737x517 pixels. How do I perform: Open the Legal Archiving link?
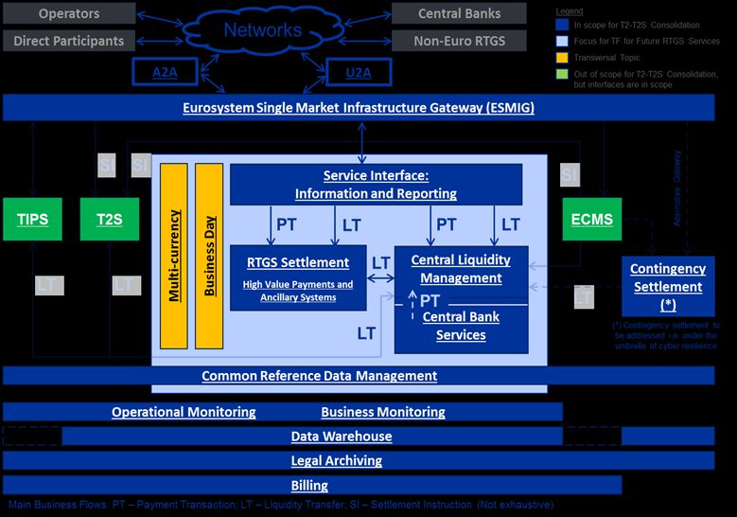tap(337, 460)
